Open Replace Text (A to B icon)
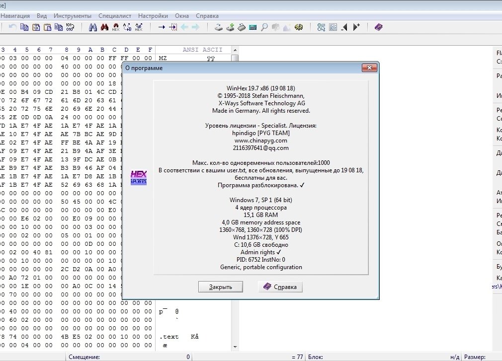Screen dimensions: 502x361 point(127,27)
